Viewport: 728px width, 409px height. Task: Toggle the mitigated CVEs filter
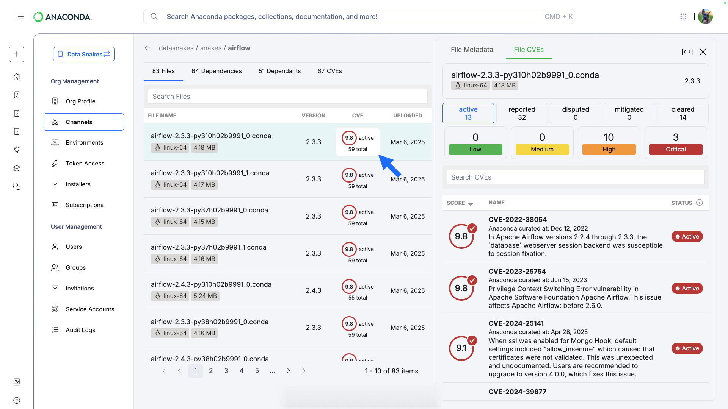(629, 113)
